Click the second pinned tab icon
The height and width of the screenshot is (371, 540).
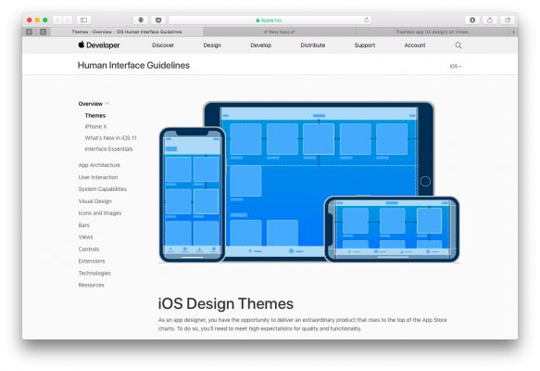pos(43,32)
